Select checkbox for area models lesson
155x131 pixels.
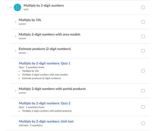click(x=143, y=36)
